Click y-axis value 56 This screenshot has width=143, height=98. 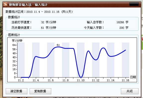pos(14,49)
